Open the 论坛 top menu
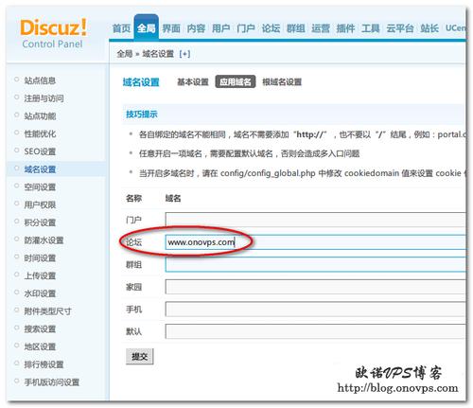 271,28
